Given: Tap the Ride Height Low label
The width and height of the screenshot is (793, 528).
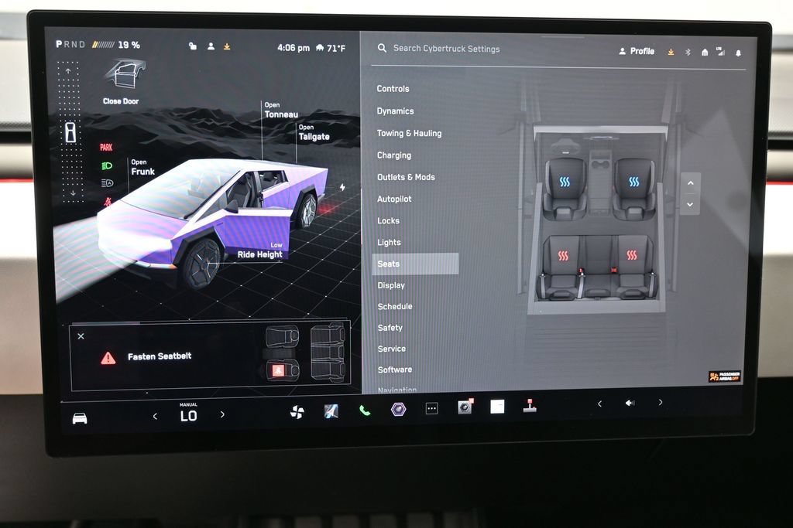Looking at the screenshot, I should [260, 250].
